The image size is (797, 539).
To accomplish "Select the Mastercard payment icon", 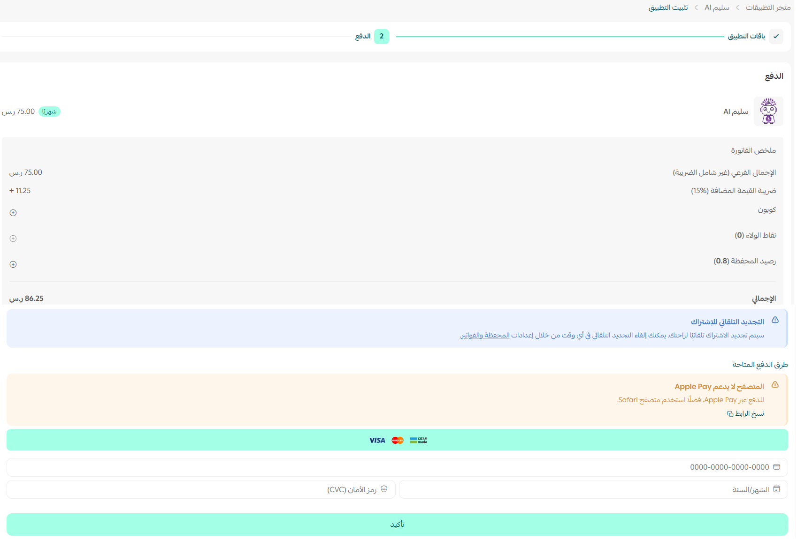I will pyautogui.click(x=398, y=440).
